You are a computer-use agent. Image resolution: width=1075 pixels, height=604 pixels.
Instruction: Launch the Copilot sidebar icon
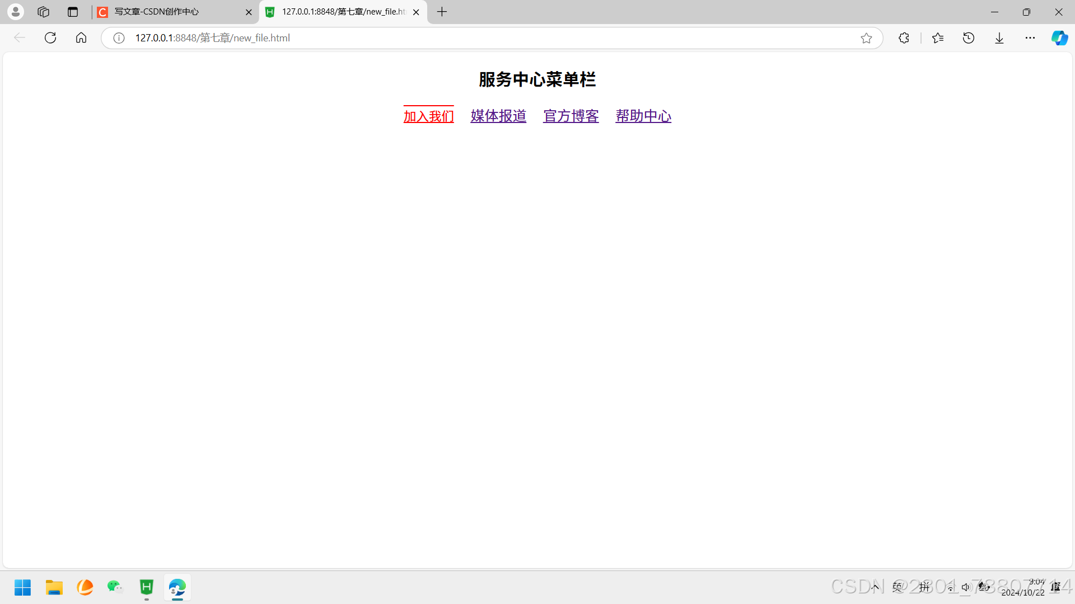click(1059, 38)
